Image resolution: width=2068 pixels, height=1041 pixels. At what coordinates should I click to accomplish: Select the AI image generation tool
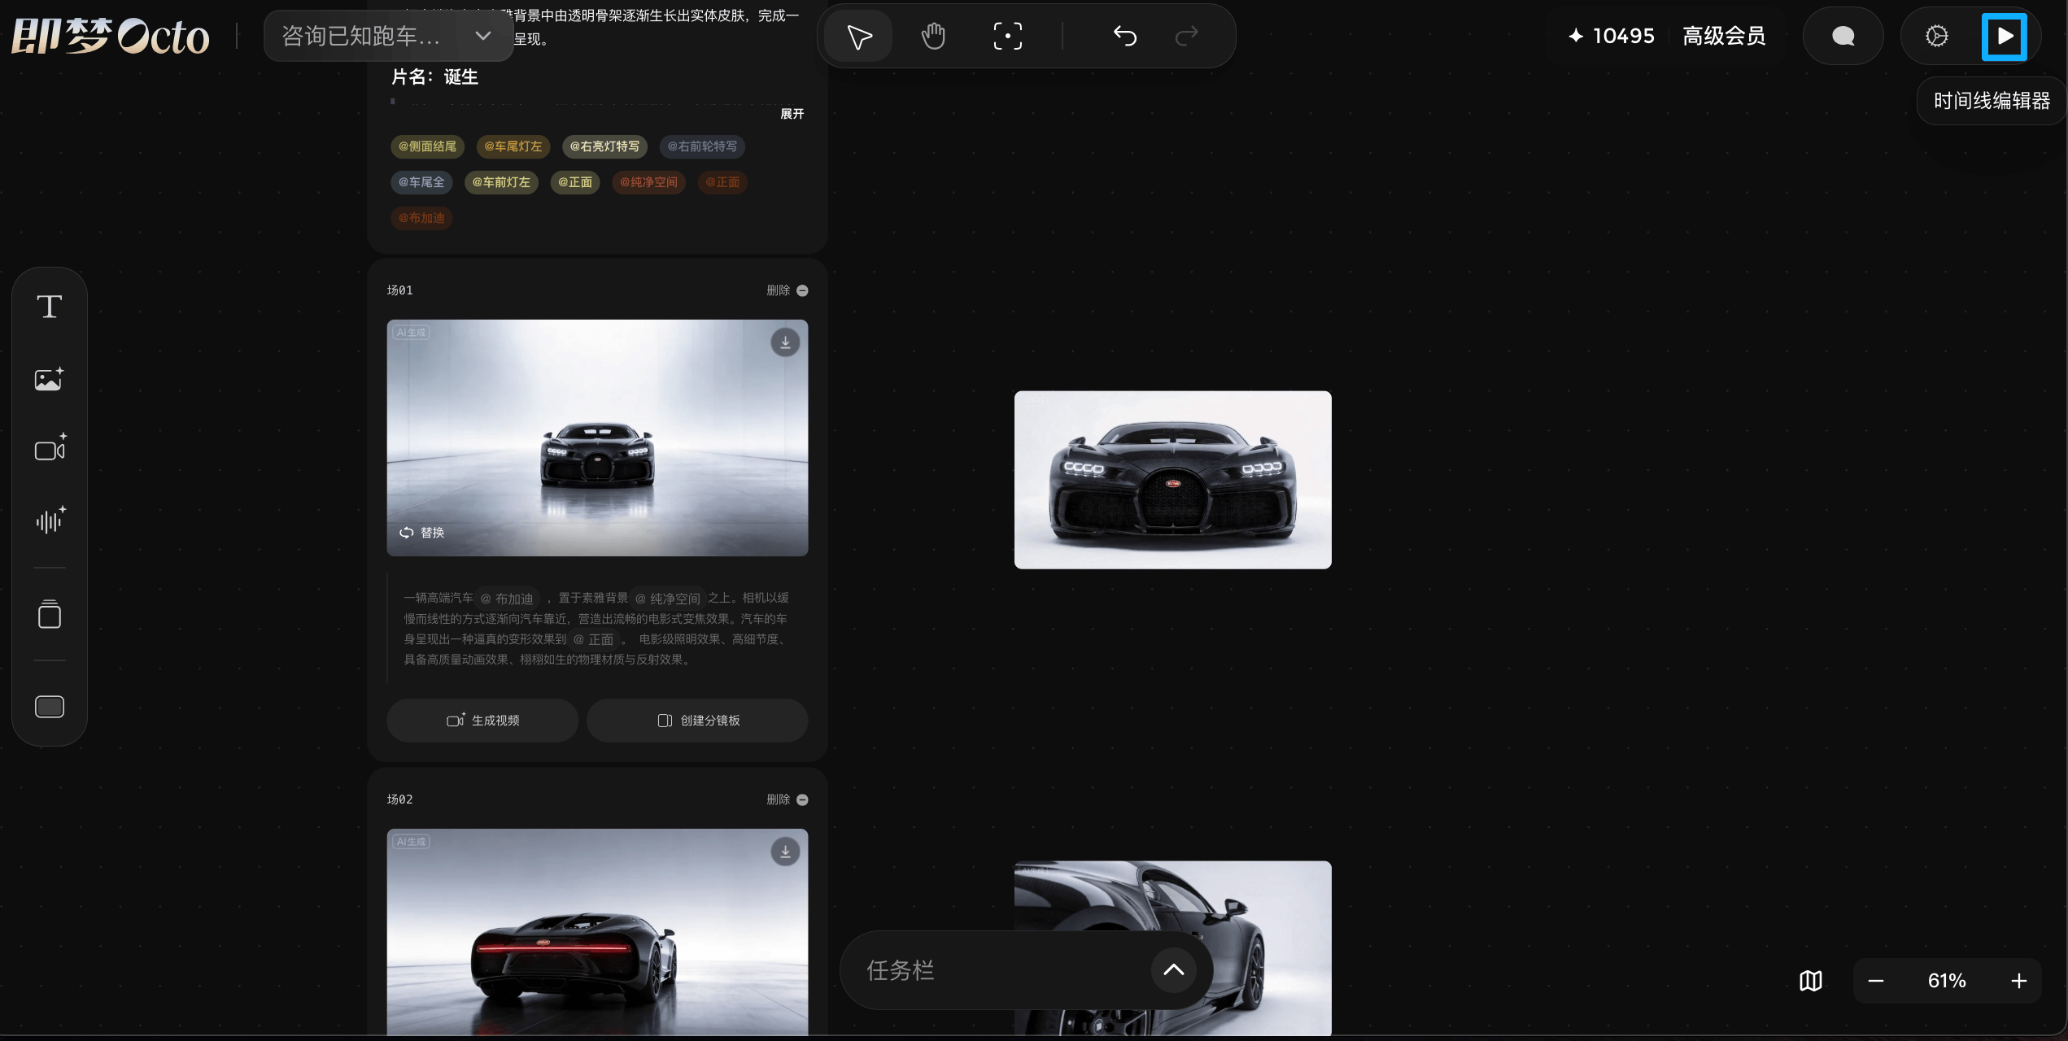pyautogui.click(x=50, y=378)
